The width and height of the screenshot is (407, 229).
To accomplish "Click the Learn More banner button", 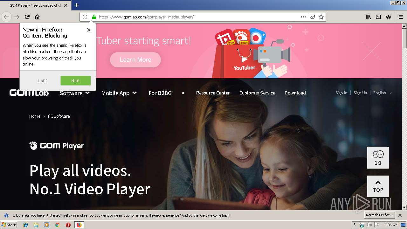I will tap(135, 60).
